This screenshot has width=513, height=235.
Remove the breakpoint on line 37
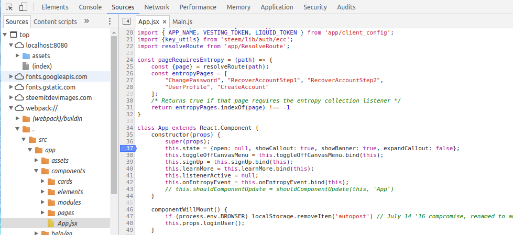128,149
